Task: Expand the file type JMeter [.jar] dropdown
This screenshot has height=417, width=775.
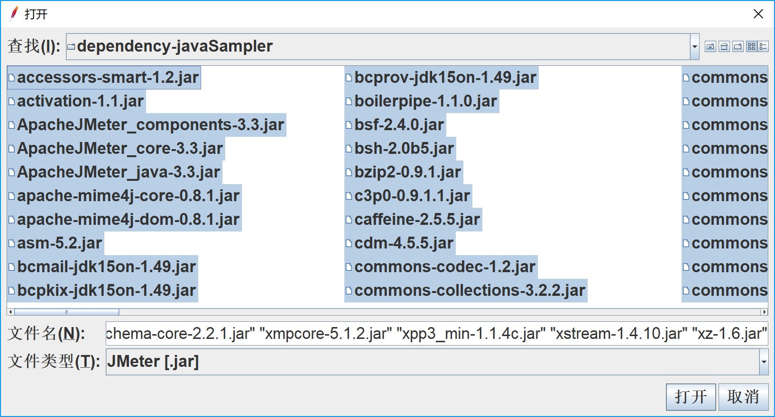Action: tap(764, 362)
